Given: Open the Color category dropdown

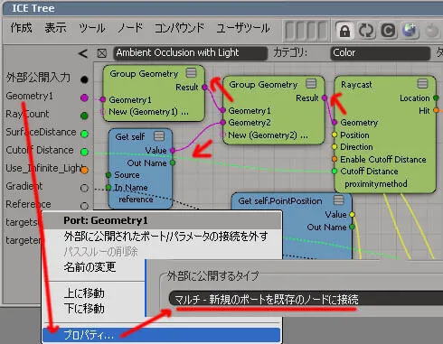Looking at the screenshot, I should tap(380, 53).
